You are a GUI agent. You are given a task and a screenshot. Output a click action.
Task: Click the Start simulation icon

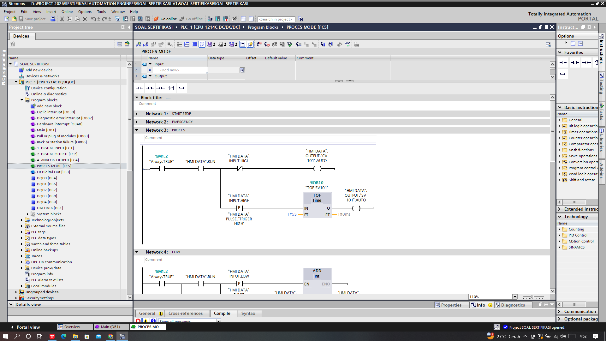pyautogui.click(x=140, y=19)
